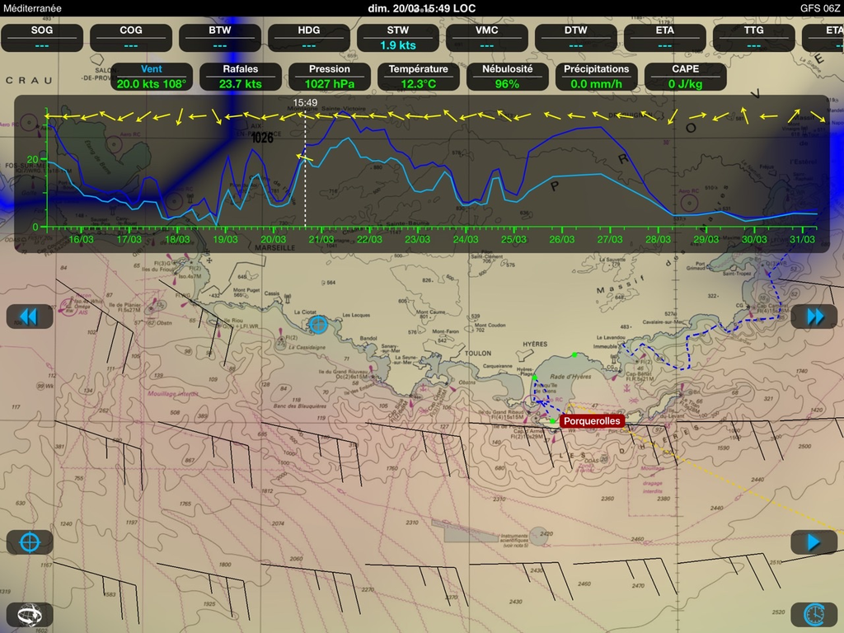Jump to 17/03 on the meteogram axis
The height and width of the screenshot is (633, 844).
[129, 239]
